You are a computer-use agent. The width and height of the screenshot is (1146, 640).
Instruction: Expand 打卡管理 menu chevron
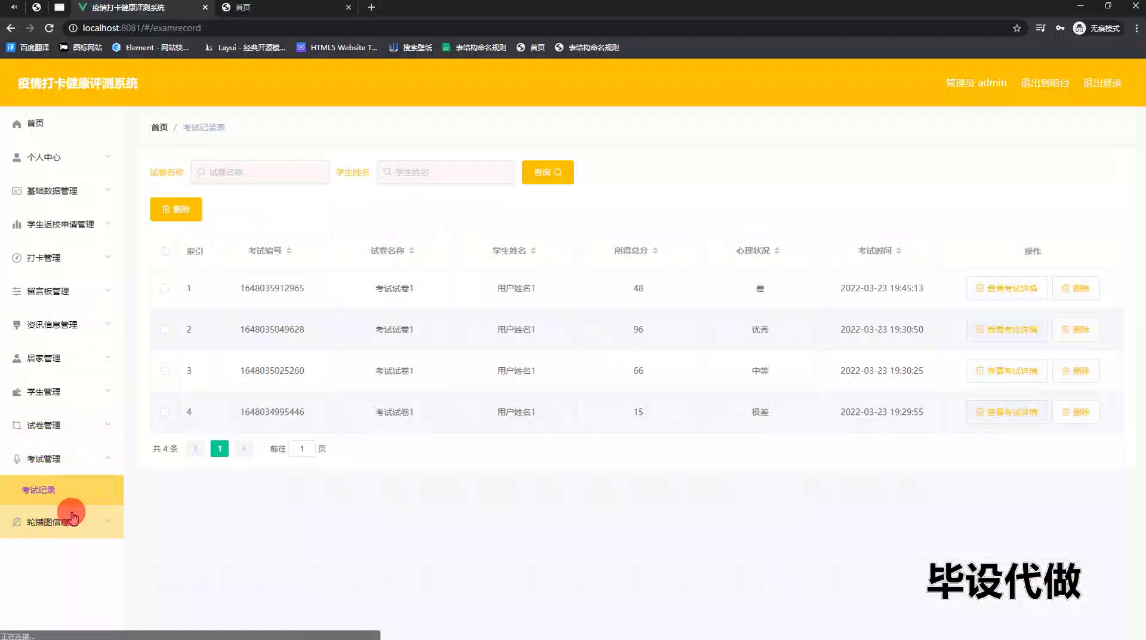[x=108, y=257]
